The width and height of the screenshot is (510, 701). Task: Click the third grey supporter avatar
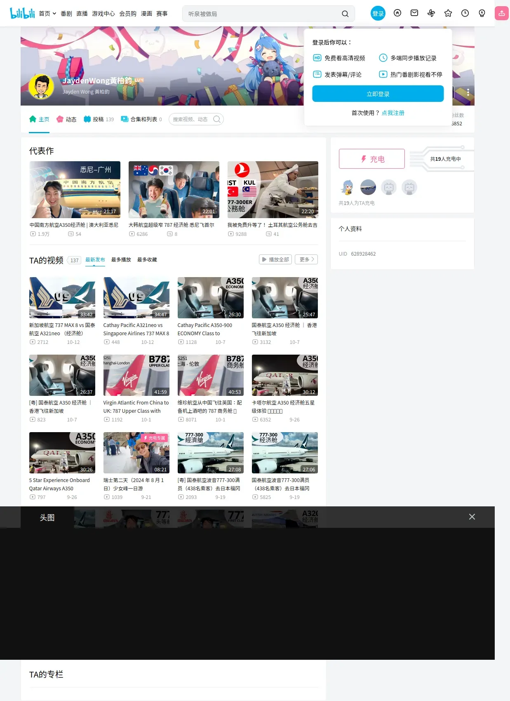click(389, 187)
